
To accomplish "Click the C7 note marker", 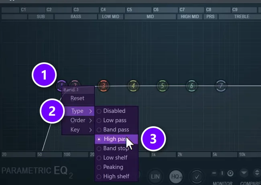I will 182,10.
